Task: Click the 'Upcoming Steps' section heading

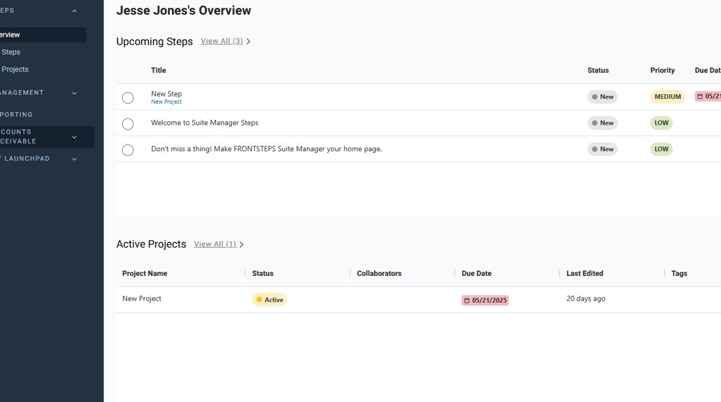Action: [154, 41]
